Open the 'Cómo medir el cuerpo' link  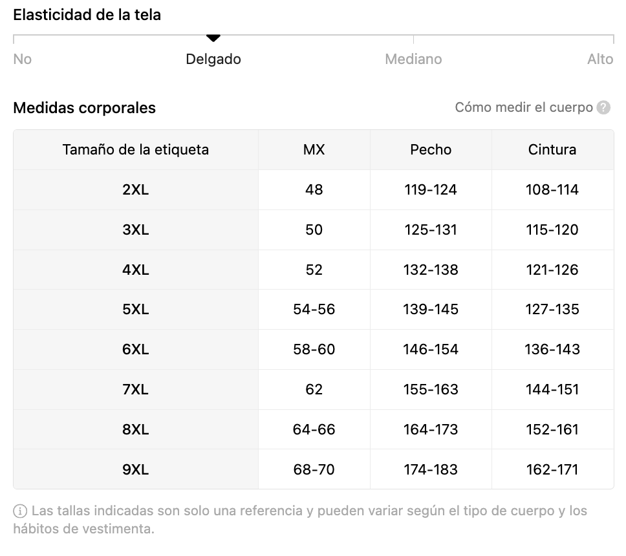click(524, 107)
